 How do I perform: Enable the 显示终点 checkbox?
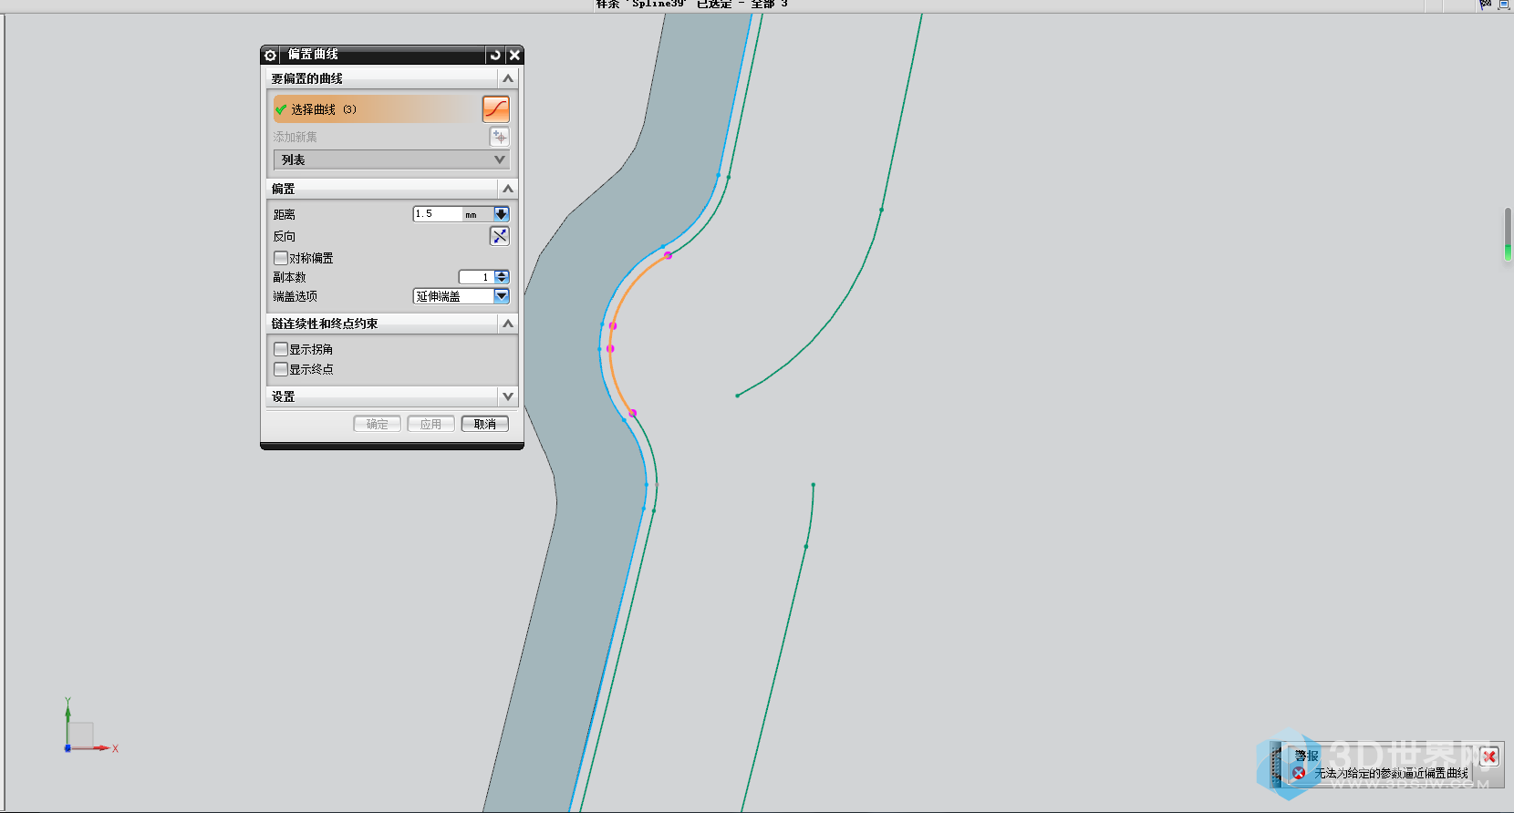(281, 369)
